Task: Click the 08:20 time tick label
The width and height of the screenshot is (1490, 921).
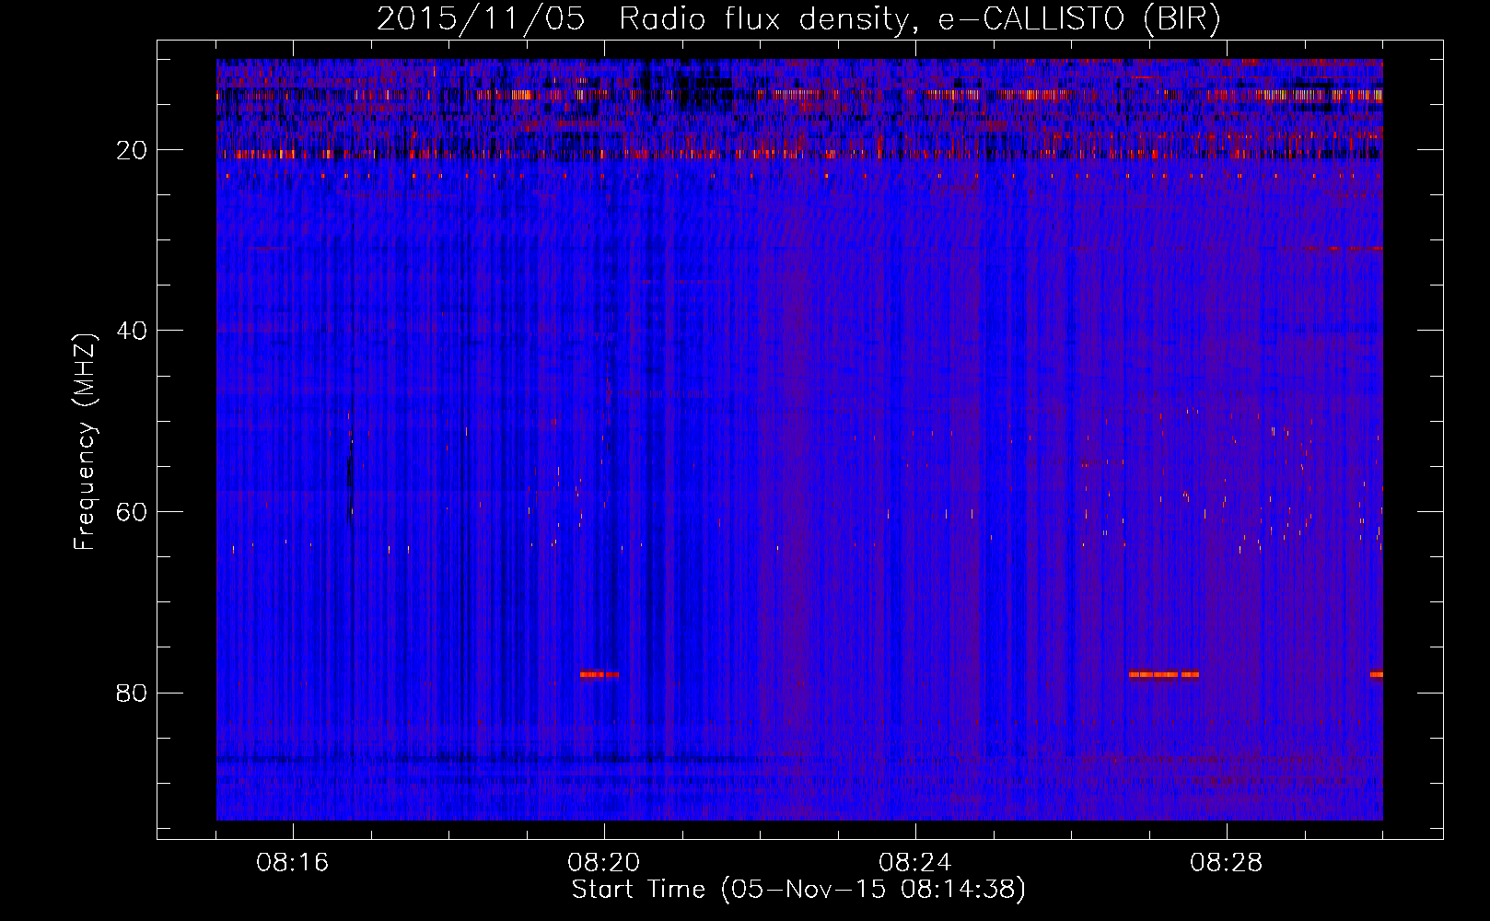Action: (604, 863)
